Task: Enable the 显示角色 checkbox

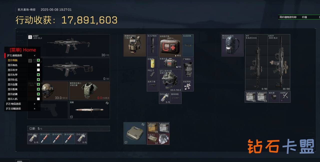Action: click(38, 65)
